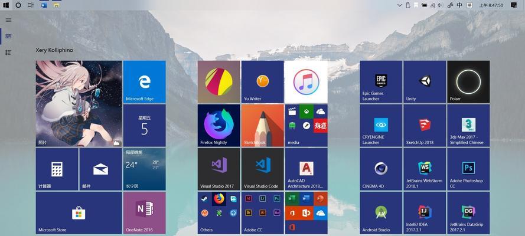Screen dimensions: 525x236
Task: Expand the Office apps folder with Excel and Word
Action: click(306, 213)
